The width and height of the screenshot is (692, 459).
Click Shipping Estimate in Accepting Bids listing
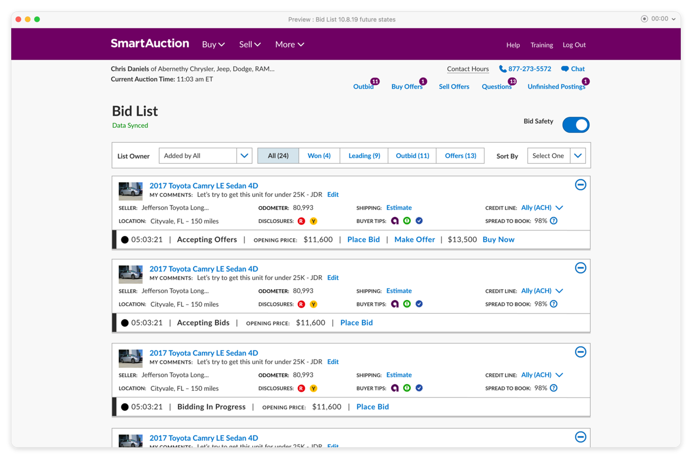[x=399, y=291]
